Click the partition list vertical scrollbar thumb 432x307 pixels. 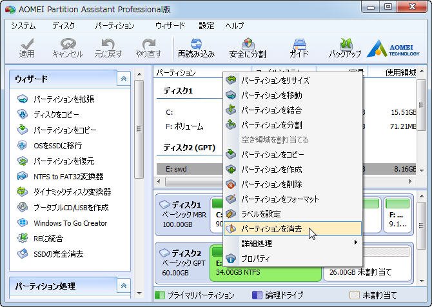click(421, 104)
